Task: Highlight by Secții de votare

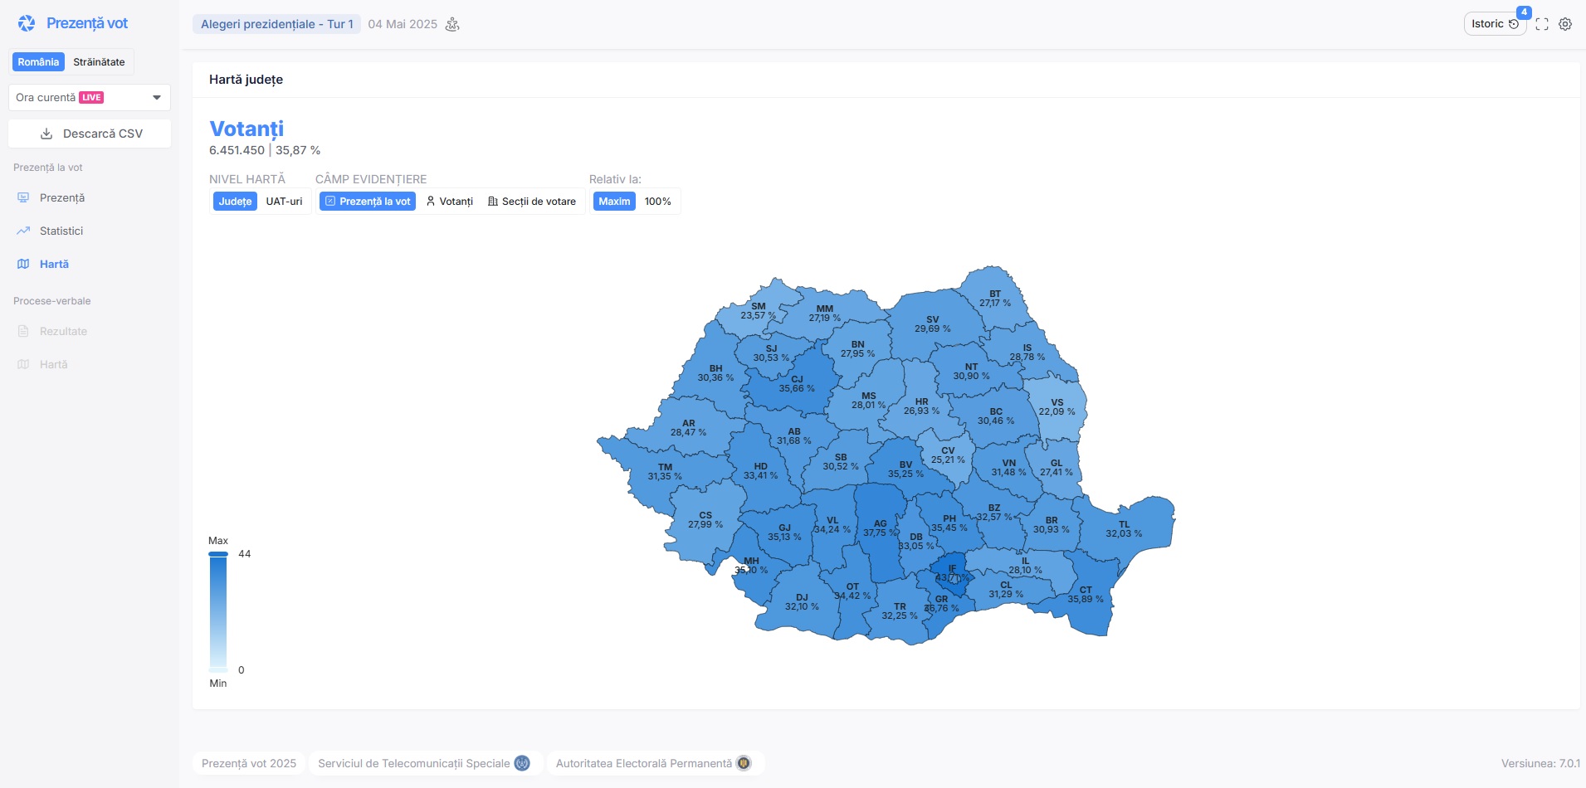Action: pos(532,202)
